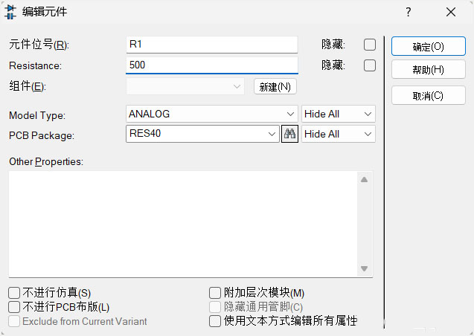Toggle hidden checkbox for part reference
The image size is (474, 336).
(369, 45)
